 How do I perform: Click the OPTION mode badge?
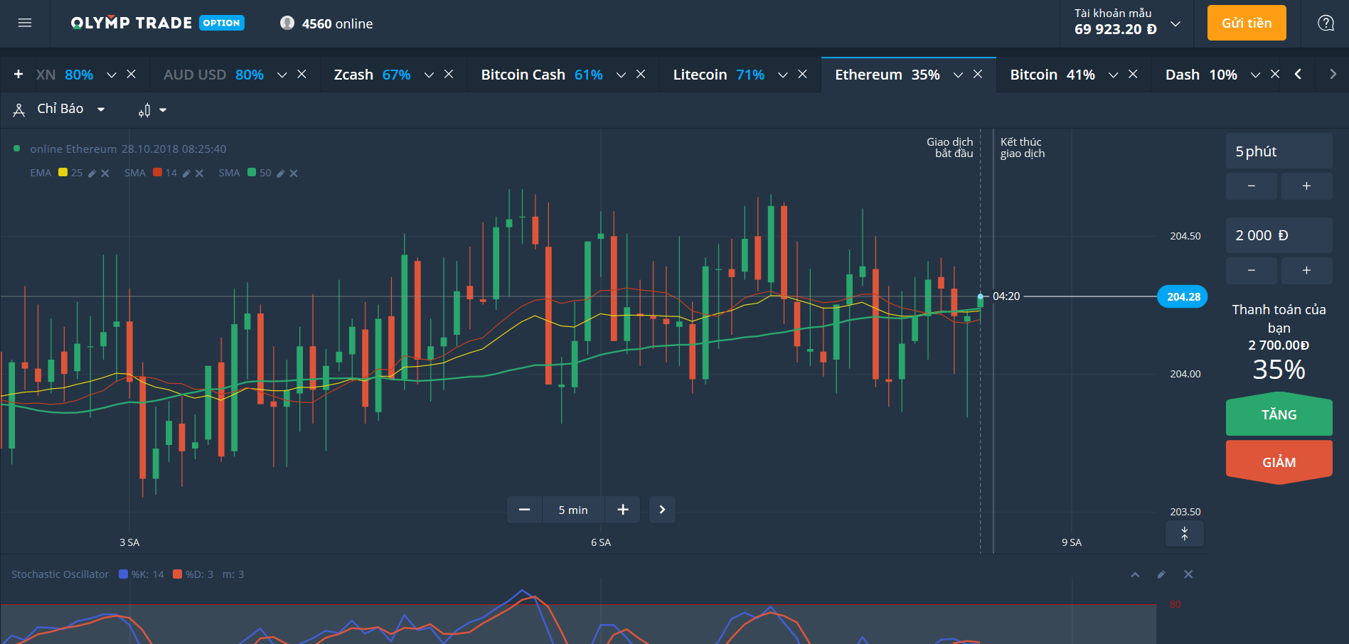click(x=222, y=23)
